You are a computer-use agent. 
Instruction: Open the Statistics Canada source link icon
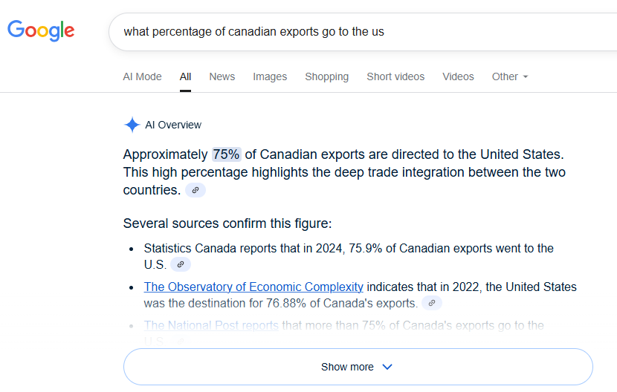[181, 264]
